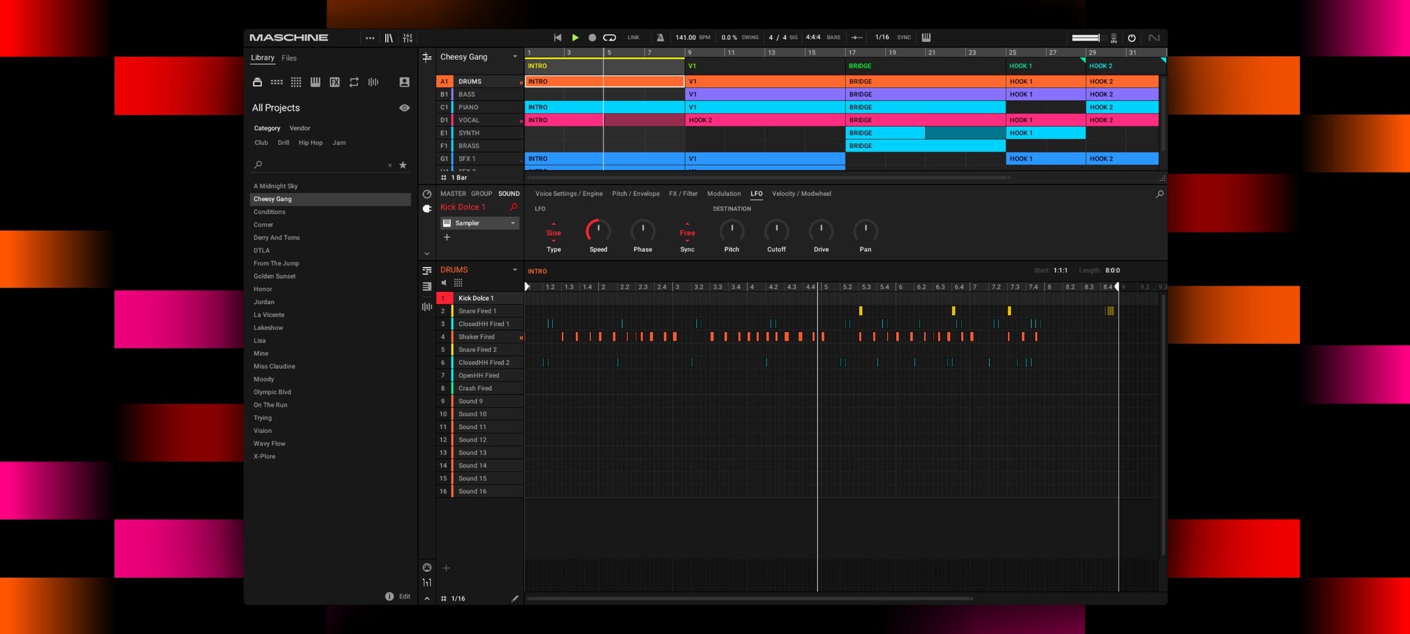Switch to the Files tab
Viewport: 1410px width, 634px height.
pos(289,58)
